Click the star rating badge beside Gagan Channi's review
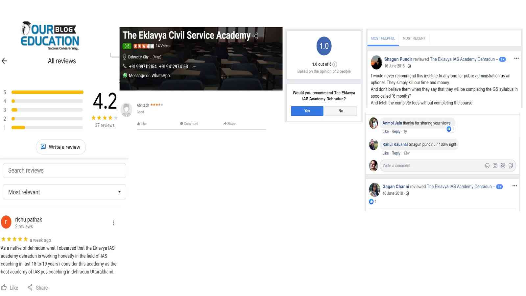The width and height of the screenshot is (526, 296). [499, 187]
